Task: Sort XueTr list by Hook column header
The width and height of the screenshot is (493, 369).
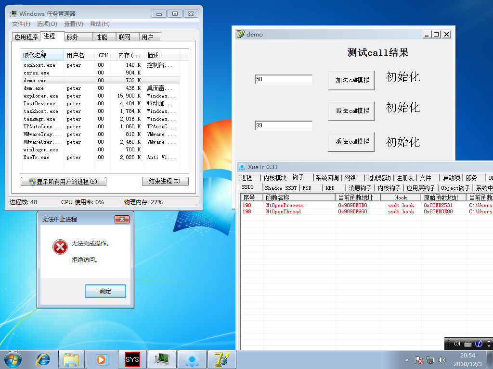Action: pyautogui.click(x=401, y=197)
